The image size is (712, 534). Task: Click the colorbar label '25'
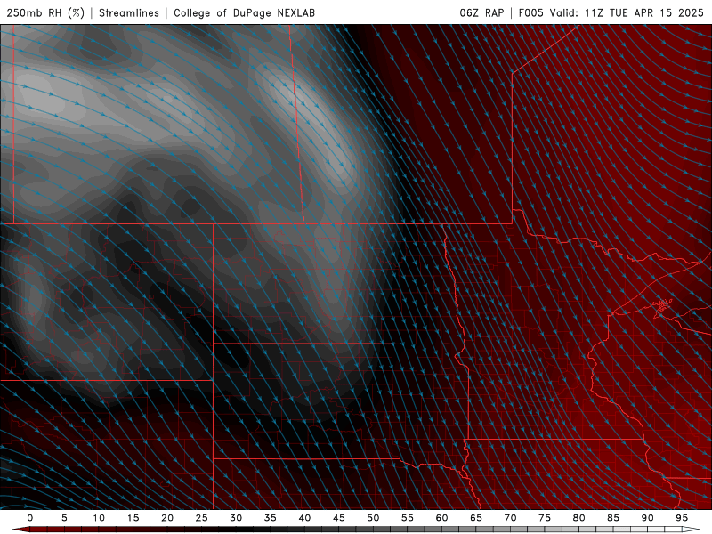pos(201,518)
